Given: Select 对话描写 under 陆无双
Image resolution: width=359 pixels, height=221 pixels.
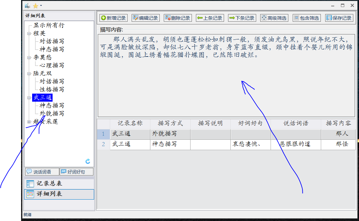Looking at the screenshot, I should 52,82.
